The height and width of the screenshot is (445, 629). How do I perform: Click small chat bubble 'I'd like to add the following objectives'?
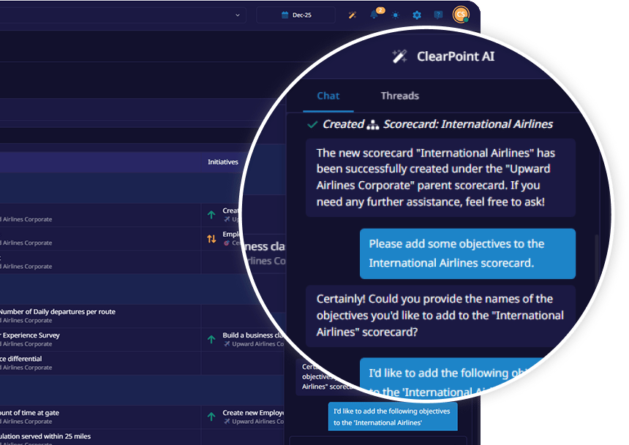[393, 417]
